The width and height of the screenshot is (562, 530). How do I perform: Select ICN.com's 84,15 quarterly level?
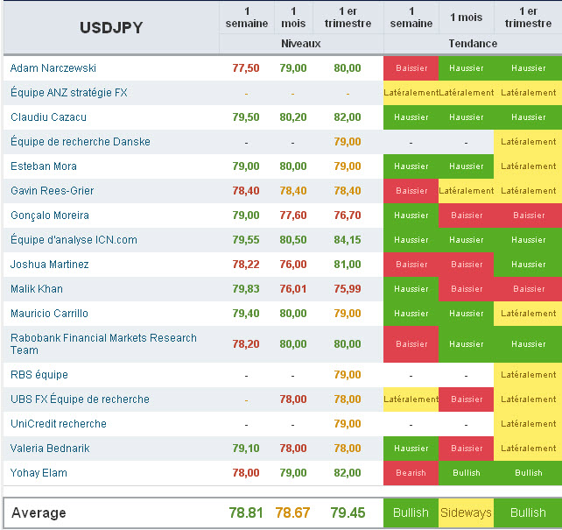[348, 240]
